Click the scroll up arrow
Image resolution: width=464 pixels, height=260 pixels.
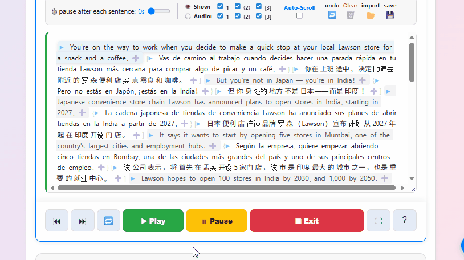tap(412, 38)
